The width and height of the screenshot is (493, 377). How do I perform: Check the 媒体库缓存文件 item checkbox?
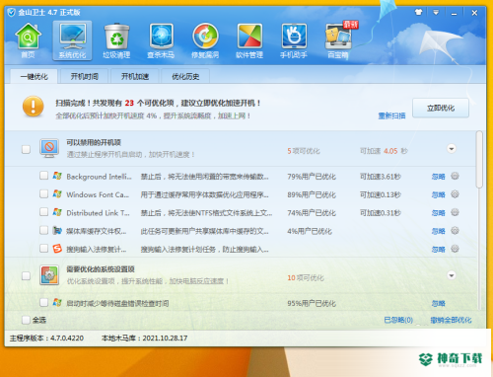click(43, 230)
